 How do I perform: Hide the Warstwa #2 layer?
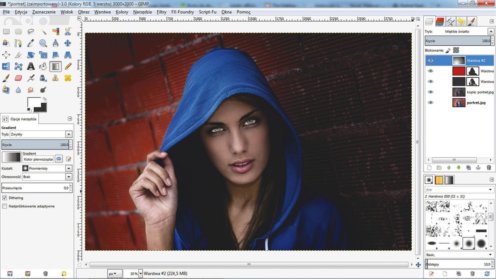pyautogui.click(x=431, y=60)
